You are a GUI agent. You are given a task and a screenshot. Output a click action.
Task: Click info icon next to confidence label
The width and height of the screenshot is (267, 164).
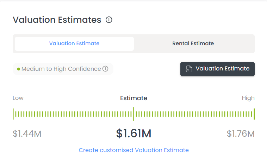(105, 69)
